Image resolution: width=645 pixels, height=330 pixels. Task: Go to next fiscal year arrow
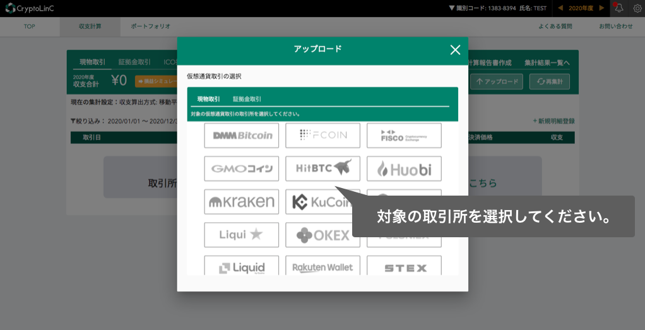(602, 8)
